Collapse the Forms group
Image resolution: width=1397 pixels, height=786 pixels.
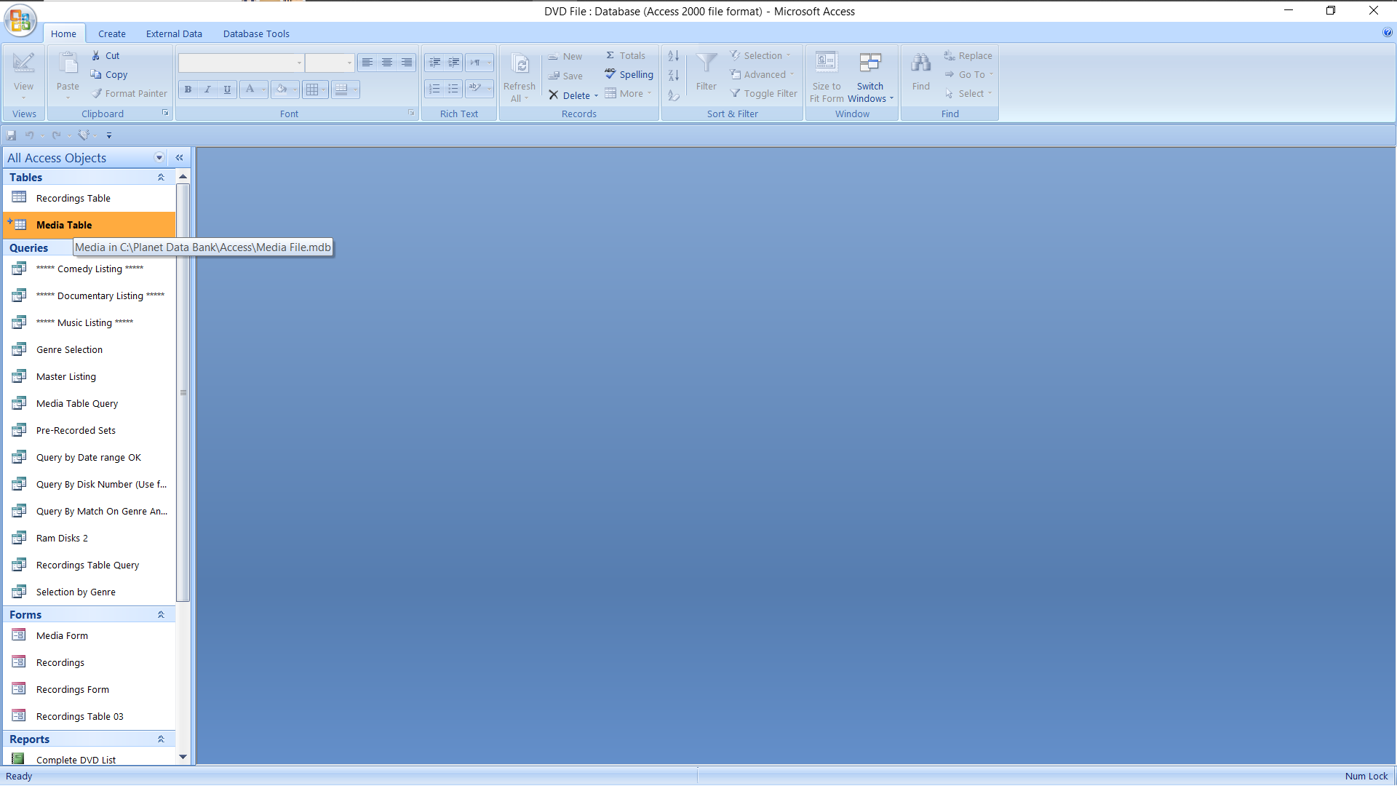coord(161,615)
